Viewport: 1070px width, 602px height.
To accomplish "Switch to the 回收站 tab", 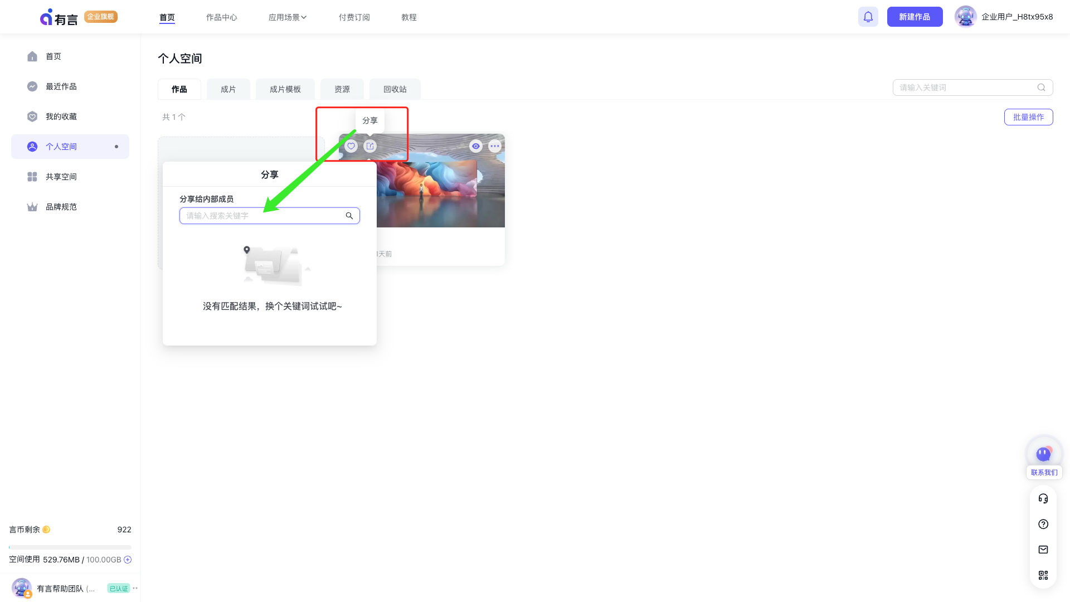I will (395, 89).
